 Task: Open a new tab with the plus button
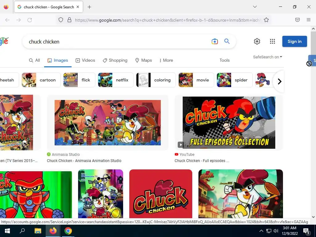(89, 7)
